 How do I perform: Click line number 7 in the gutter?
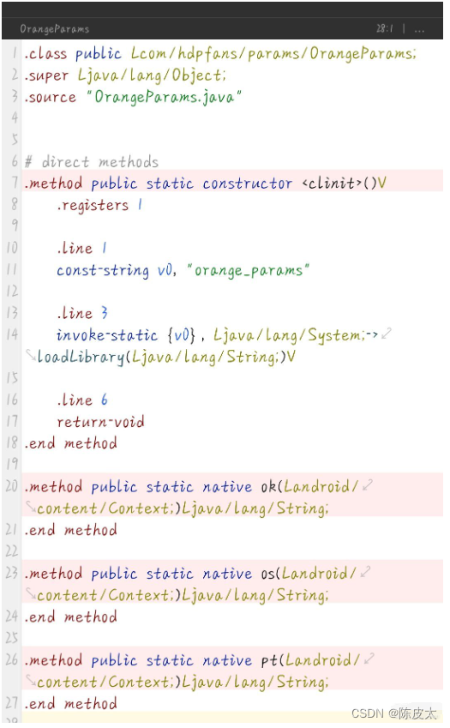pyautogui.click(x=15, y=183)
